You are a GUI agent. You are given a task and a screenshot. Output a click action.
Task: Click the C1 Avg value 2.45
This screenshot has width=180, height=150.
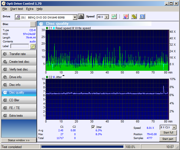click(x=61, y=130)
